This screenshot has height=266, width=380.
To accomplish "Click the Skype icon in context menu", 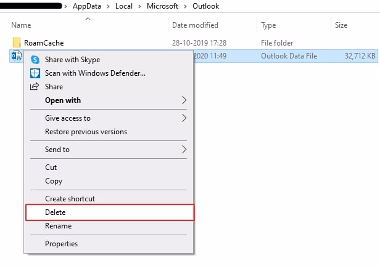I will pyautogui.click(x=35, y=60).
